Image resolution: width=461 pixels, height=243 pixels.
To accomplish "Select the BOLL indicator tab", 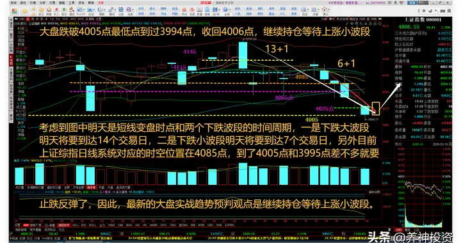I will pyautogui.click(x=93, y=225).
